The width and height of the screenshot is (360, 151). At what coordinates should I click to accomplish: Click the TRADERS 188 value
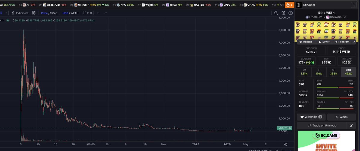click(301, 106)
